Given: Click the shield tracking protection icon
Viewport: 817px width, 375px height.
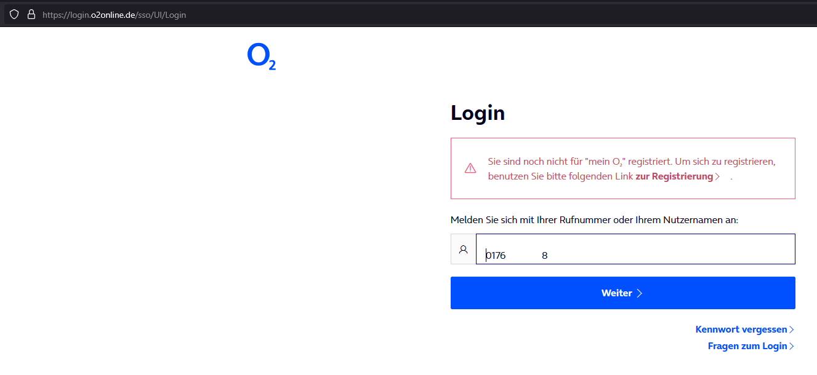Looking at the screenshot, I should coord(14,14).
